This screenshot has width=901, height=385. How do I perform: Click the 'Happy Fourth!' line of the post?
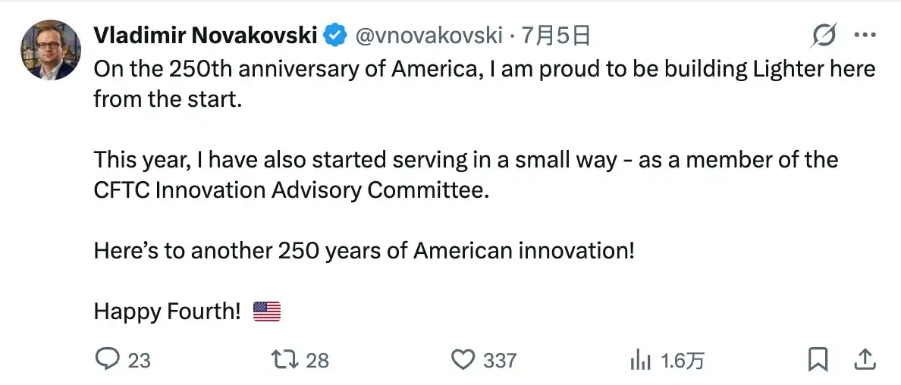(x=167, y=311)
